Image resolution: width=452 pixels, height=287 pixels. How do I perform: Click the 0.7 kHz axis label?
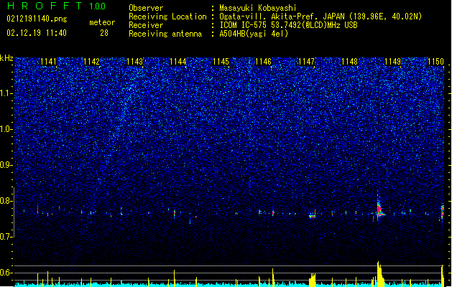click(6, 237)
